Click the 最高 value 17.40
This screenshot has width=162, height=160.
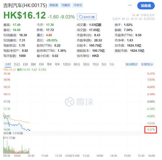[x=17, y=25]
